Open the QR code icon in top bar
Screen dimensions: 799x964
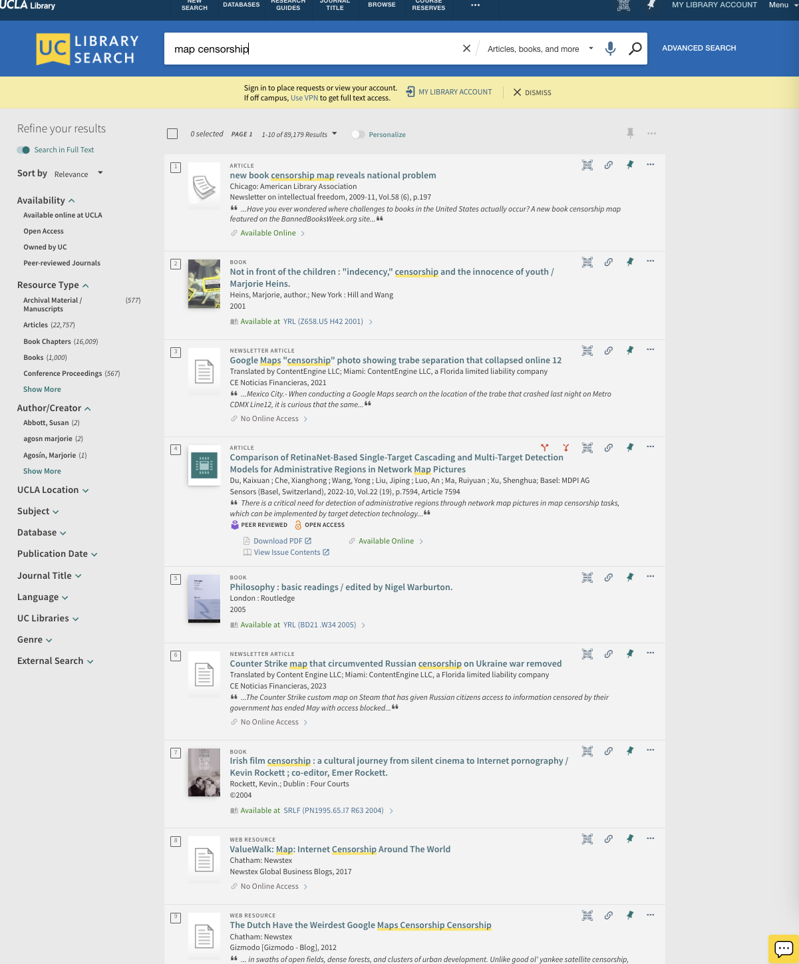click(x=623, y=5)
